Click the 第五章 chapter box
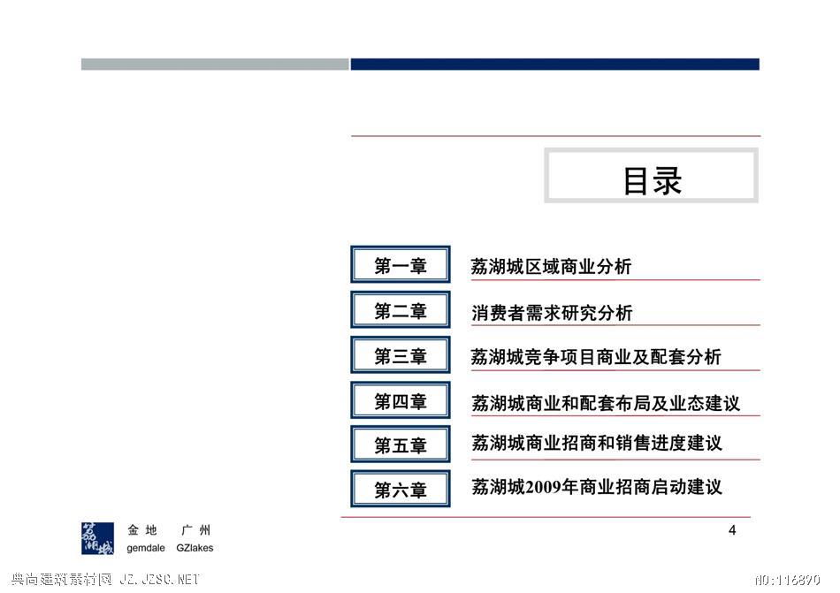 point(401,445)
